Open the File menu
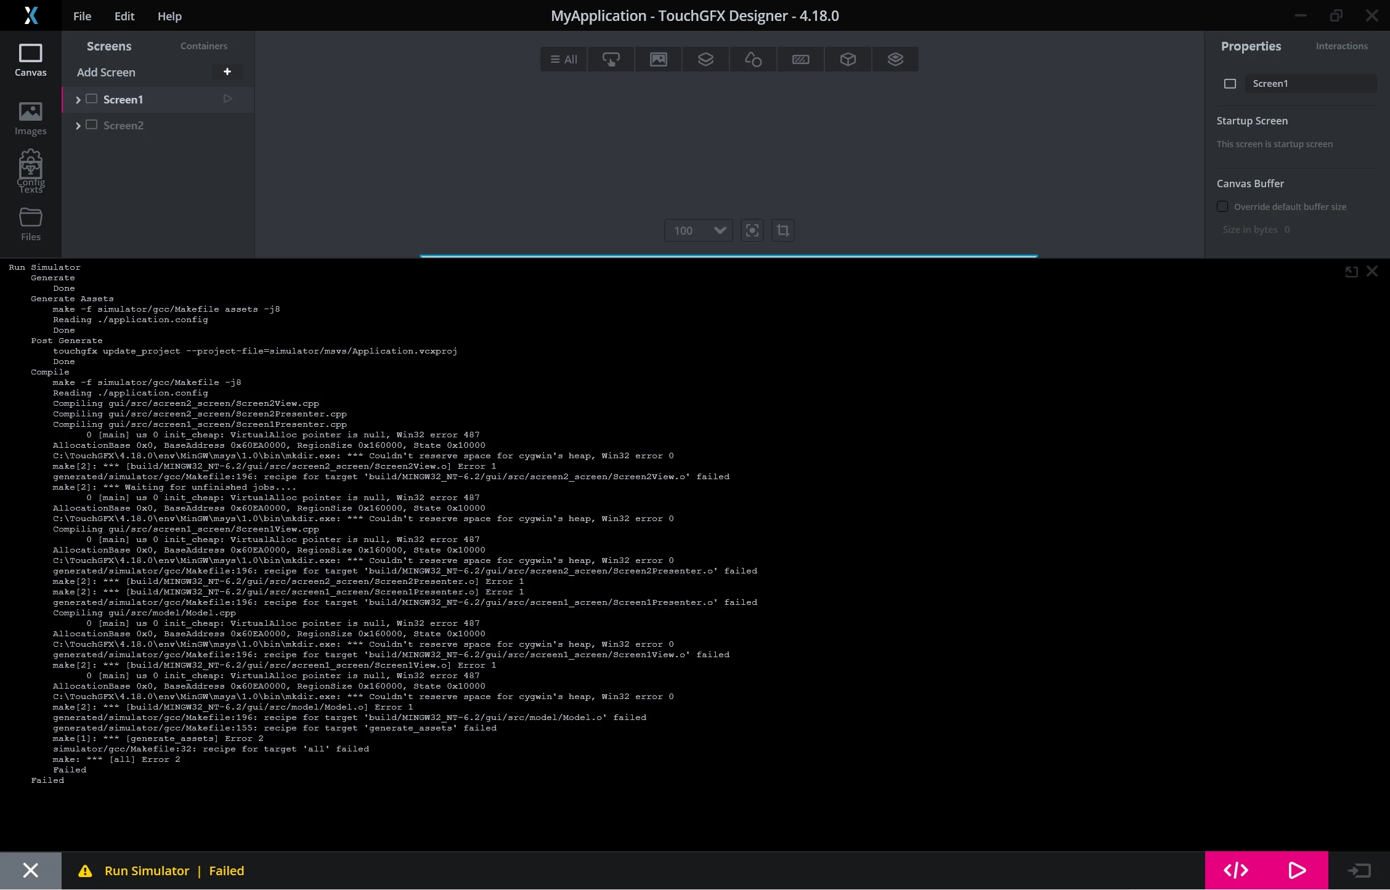Image resolution: width=1390 pixels, height=890 pixels. pyautogui.click(x=82, y=16)
